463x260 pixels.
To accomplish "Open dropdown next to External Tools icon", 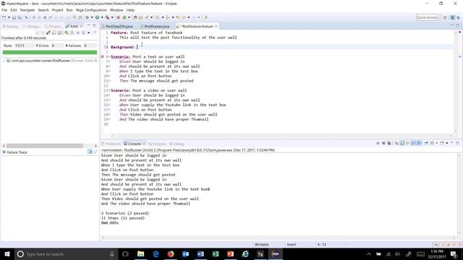I will [112, 17].
